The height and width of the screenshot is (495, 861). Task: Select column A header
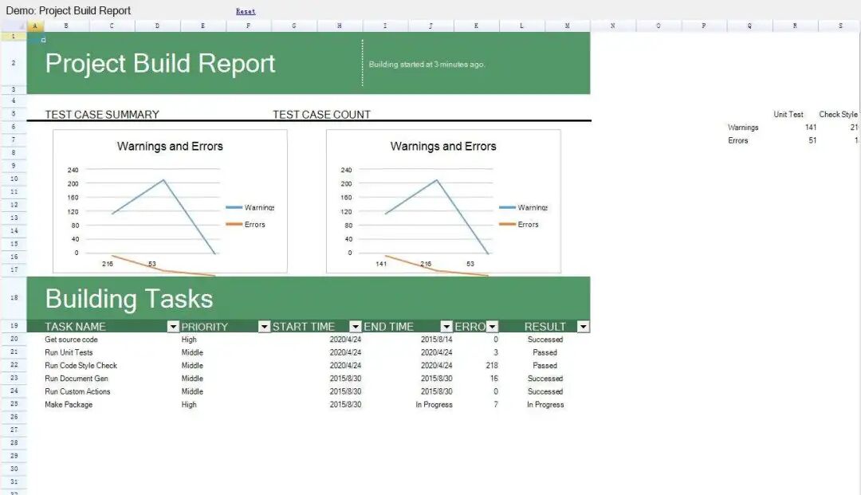click(x=35, y=26)
